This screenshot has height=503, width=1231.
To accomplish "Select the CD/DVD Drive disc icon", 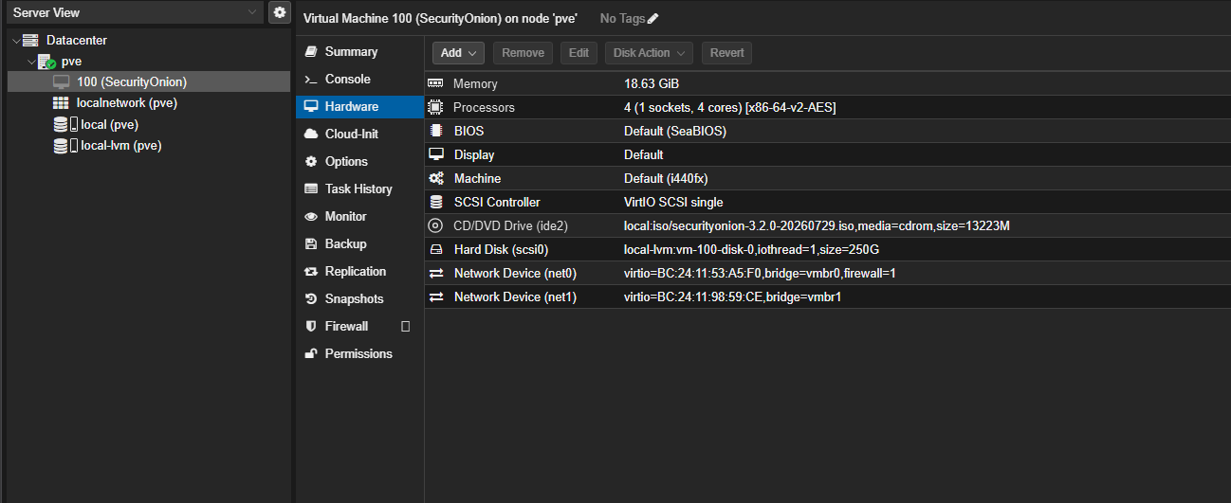I will click(x=436, y=225).
